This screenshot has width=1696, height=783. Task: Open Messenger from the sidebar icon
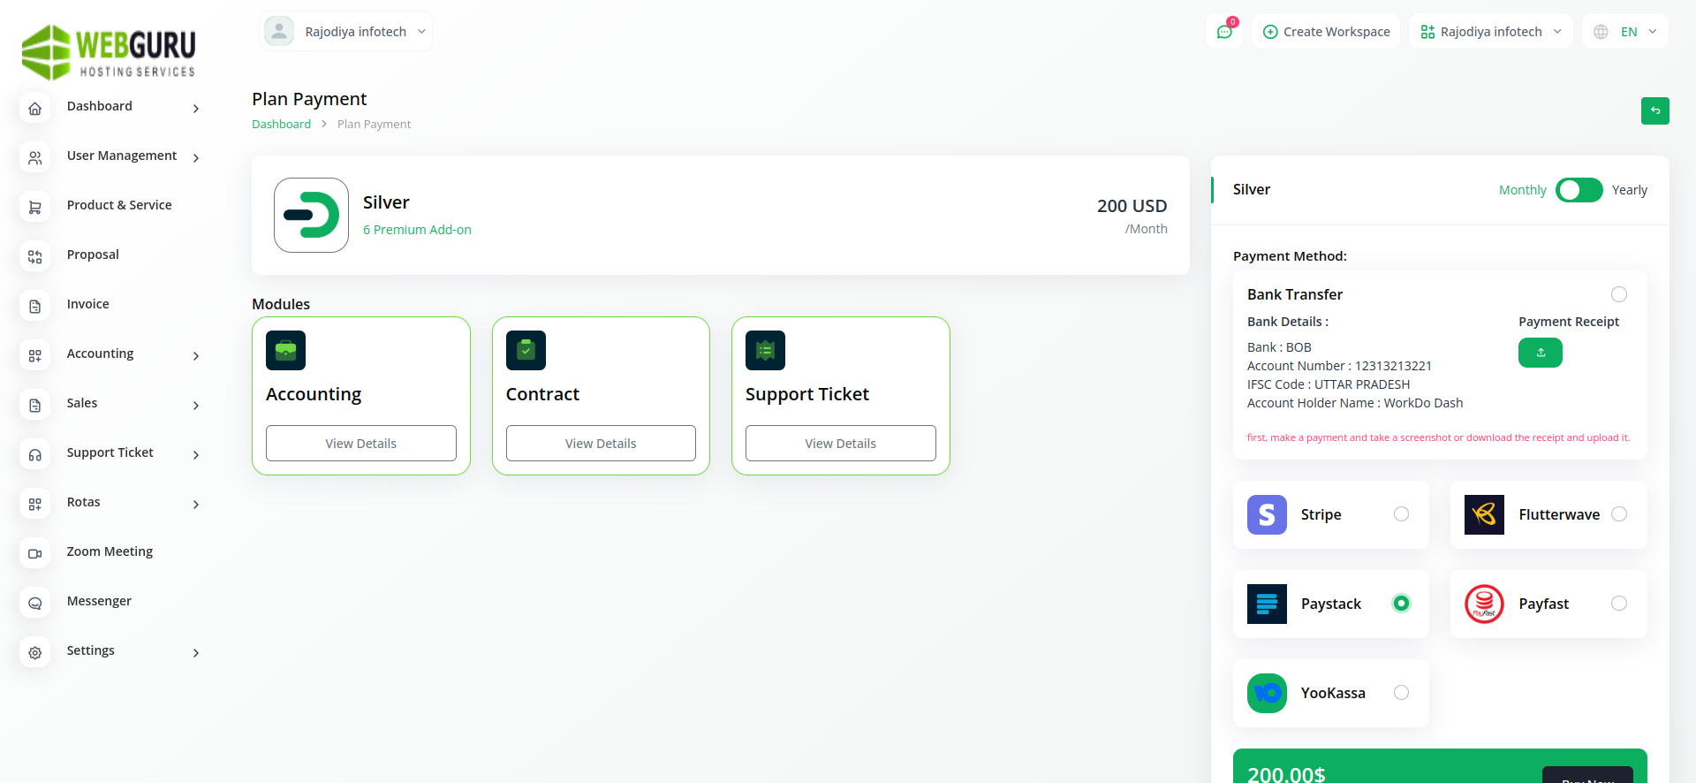[x=35, y=603]
